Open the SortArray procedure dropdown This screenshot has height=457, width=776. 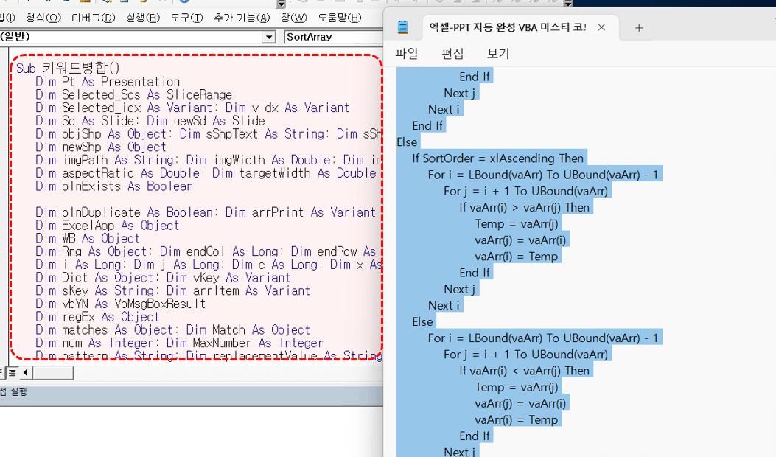click(x=333, y=37)
